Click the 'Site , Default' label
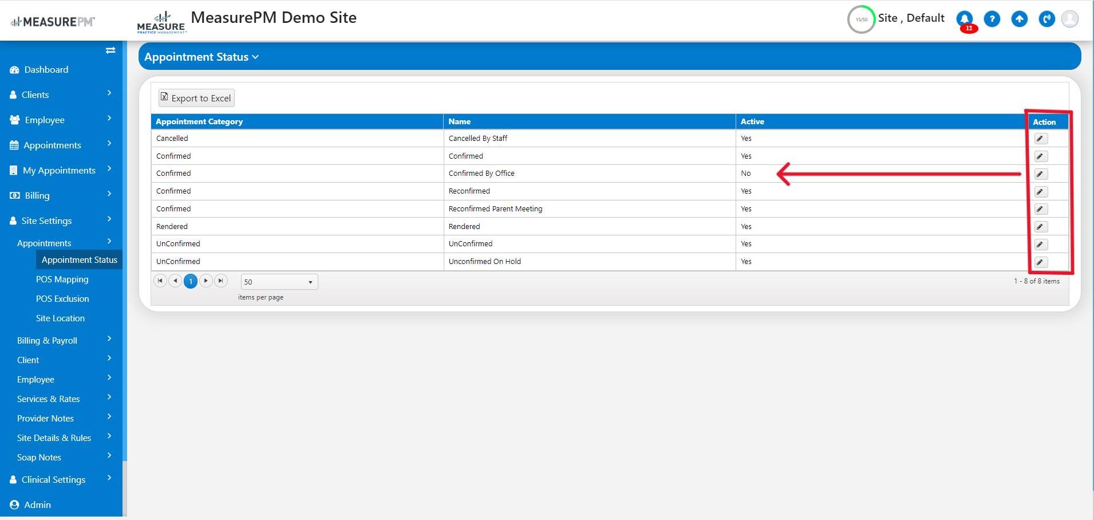Image resolution: width=1094 pixels, height=520 pixels. 911,18
